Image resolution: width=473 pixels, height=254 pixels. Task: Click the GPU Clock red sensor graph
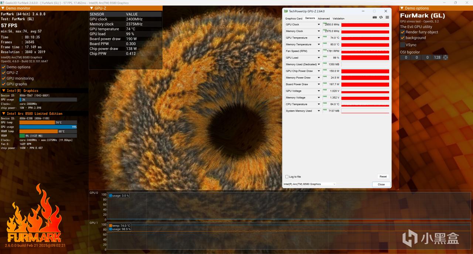pos(365,25)
